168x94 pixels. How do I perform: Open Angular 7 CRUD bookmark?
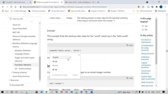pos(117,11)
